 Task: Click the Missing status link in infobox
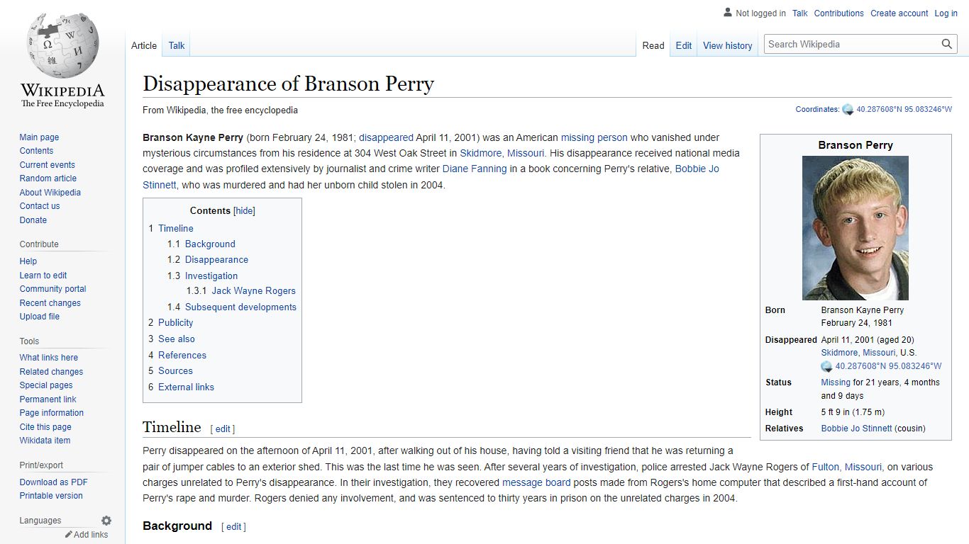pos(836,382)
